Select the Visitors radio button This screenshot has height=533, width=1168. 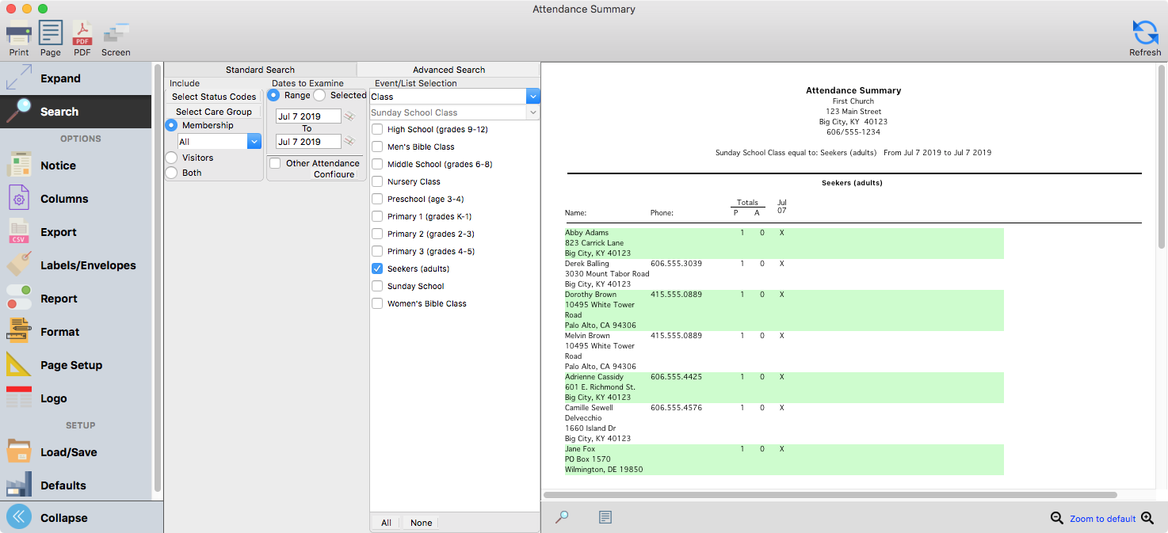pos(171,158)
